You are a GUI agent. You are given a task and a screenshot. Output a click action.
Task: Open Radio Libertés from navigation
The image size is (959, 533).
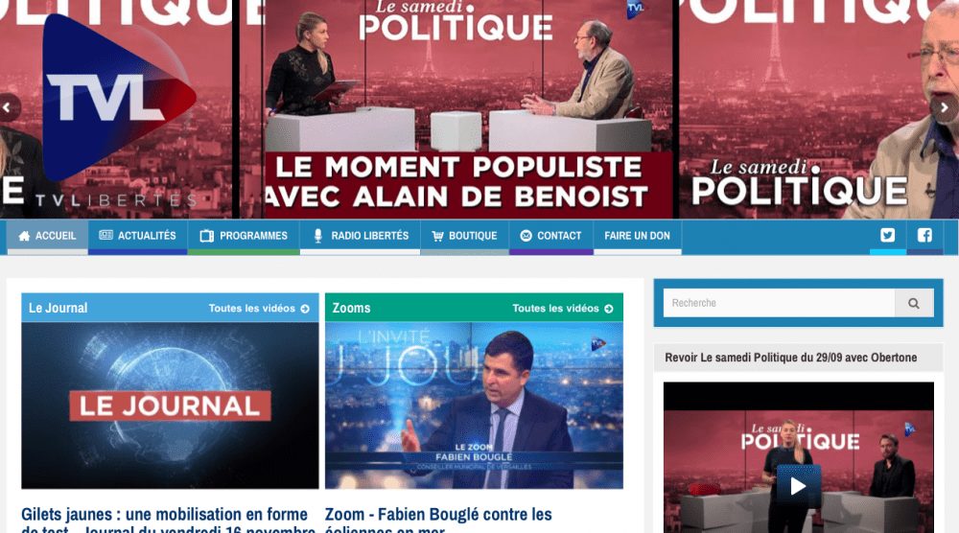[361, 236]
